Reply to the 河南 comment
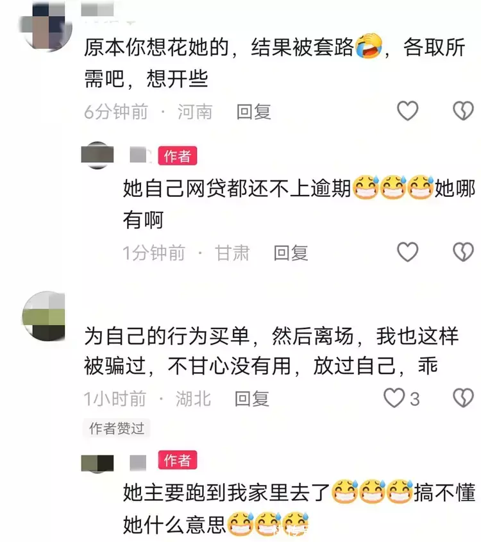The image size is (481, 542). click(x=253, y=112)
